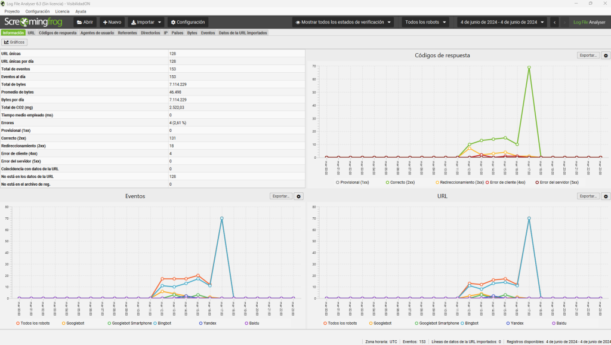
Task: Open the date range selector
Action: click(502, 22)
